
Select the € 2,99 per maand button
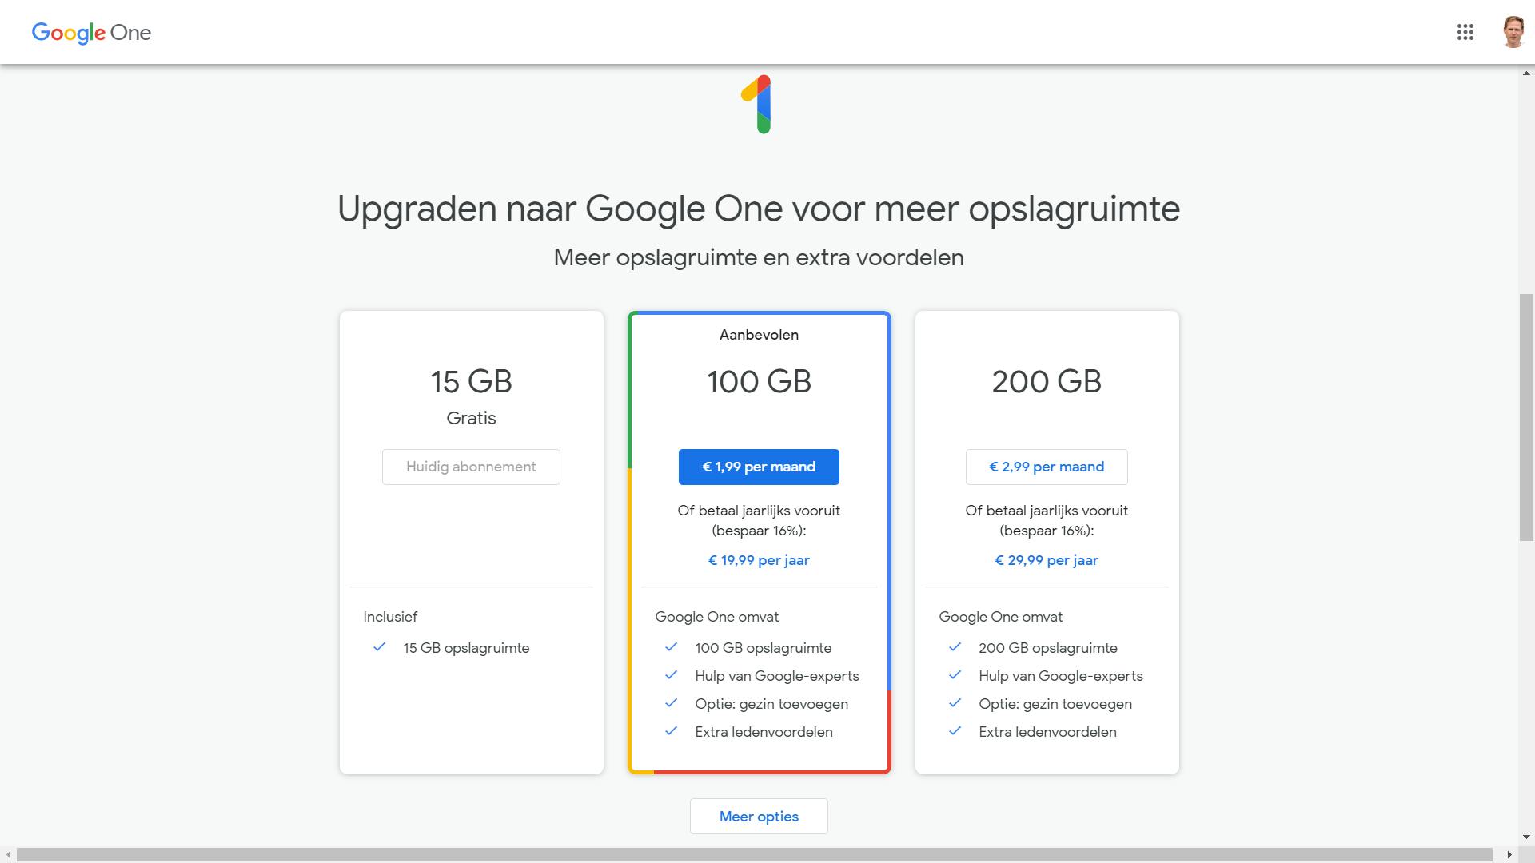tap(1046, 467)
